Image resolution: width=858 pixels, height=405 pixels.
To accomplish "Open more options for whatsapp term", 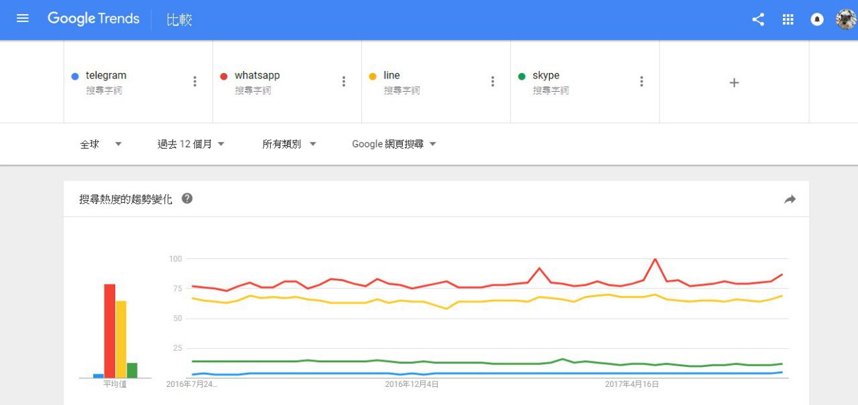I will point(344,82).
